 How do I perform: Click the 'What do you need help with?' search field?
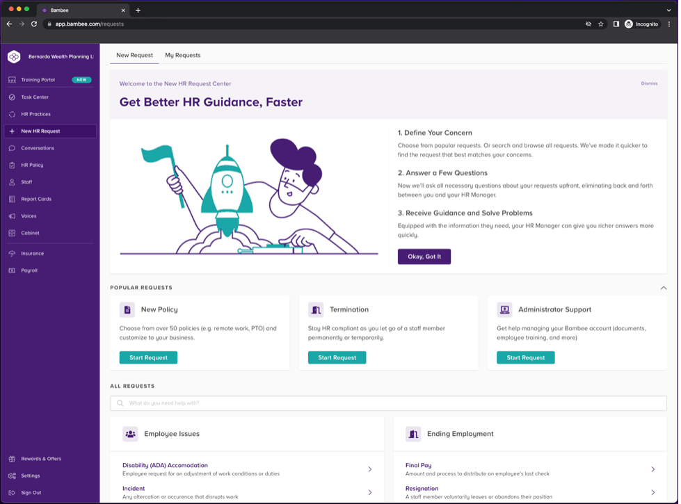tap(388, 403)
